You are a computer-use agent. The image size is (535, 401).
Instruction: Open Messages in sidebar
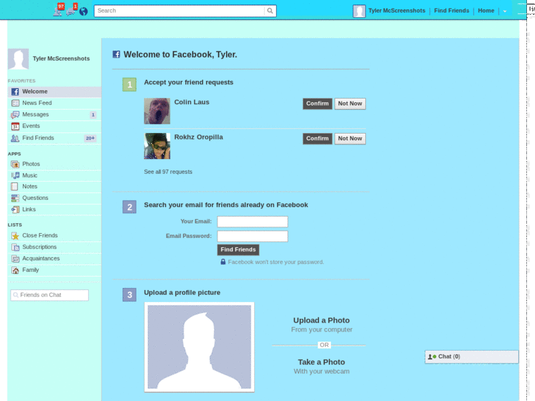[x=54, y=114]
